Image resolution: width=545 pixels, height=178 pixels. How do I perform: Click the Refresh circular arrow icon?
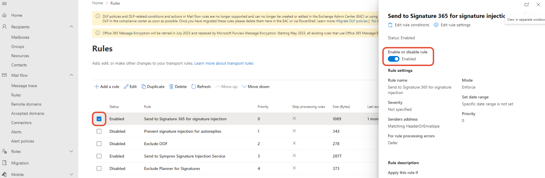tap(193, 87)
